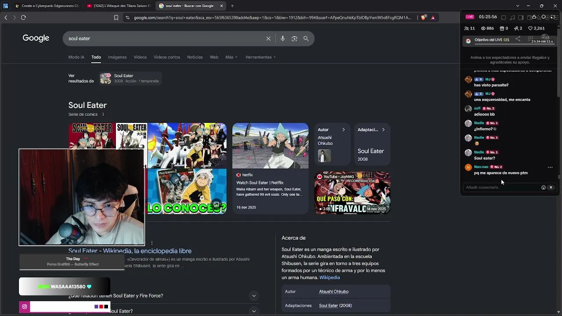The image size is (562, 316).
Task: Open the Wikipedia link in Acerca de
Action: [330, 278]
